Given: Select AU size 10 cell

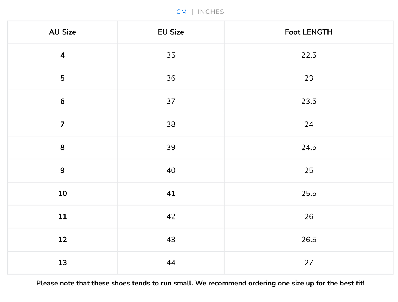Looking at the screenshot, I should (63, 194).
